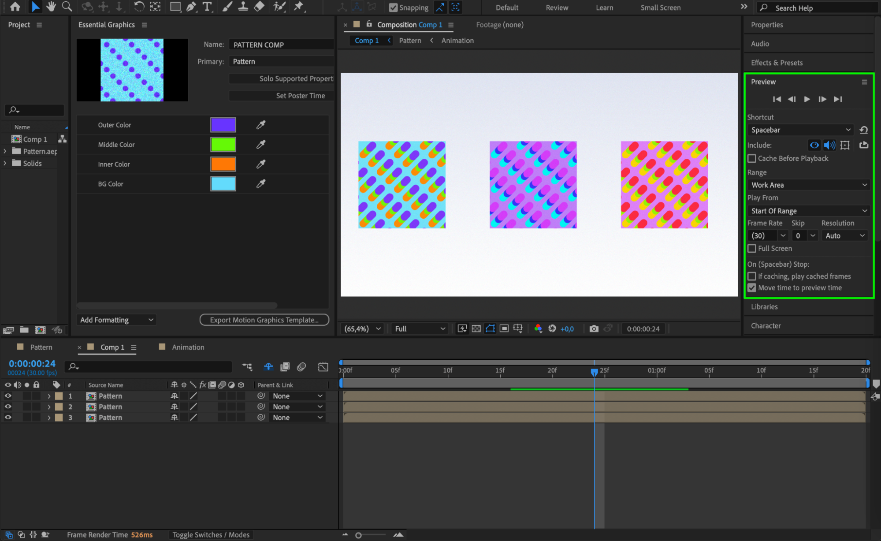The height and width of the screenshot is (541, 881).
Task: Select the Rectangle shape tool
Action: click(x=175, y=7)
